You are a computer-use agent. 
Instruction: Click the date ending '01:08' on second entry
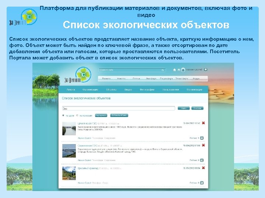point(191,145)
